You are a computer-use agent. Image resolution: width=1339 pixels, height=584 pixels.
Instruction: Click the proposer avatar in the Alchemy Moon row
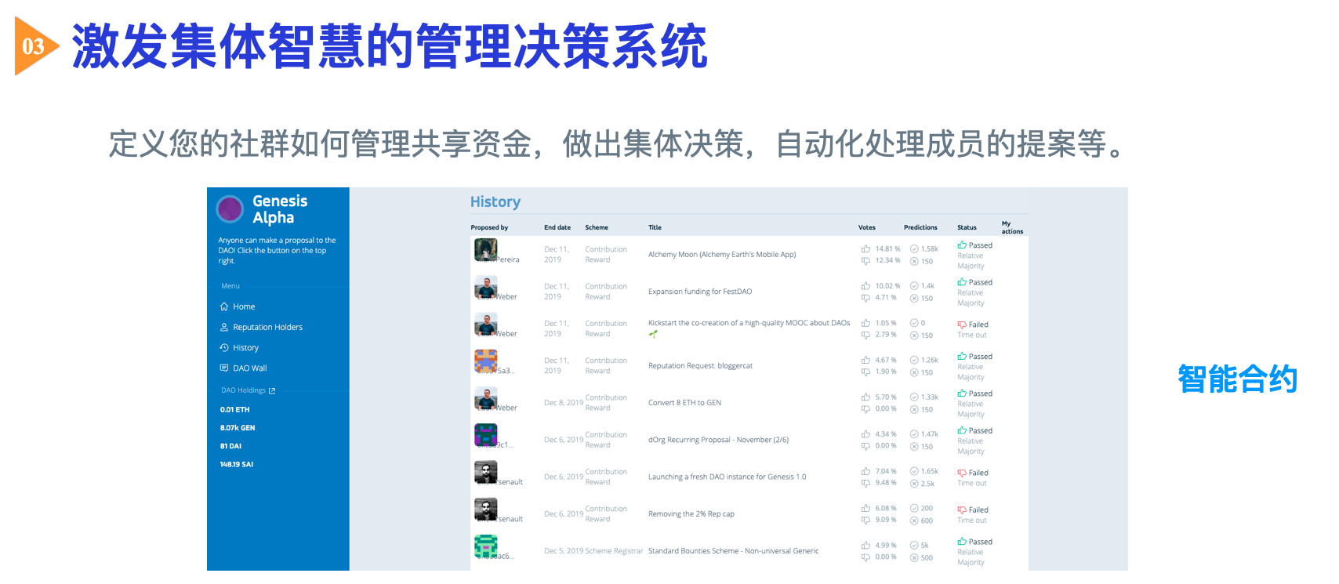coord(485,250)
